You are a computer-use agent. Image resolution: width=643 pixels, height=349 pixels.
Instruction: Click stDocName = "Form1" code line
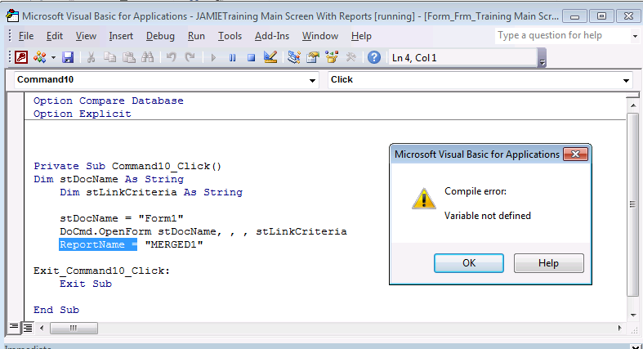click(122, 218)
